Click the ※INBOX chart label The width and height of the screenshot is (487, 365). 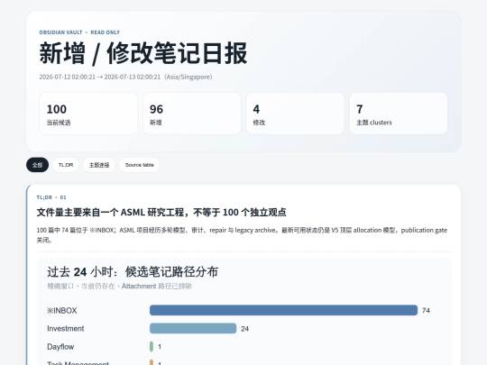[x=62, y=311]
